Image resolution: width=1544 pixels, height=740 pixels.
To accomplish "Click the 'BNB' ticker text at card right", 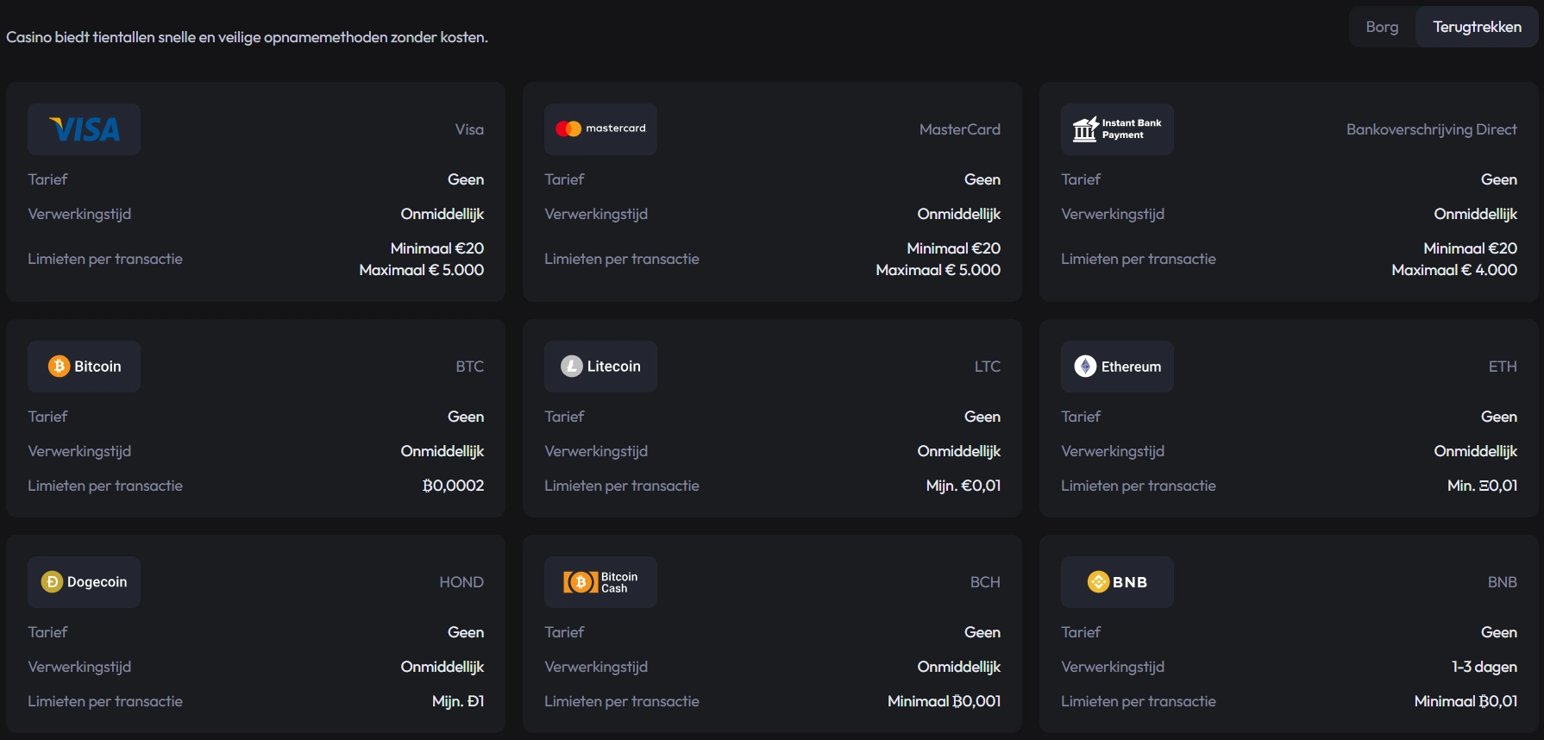I will pos(1503,582).
